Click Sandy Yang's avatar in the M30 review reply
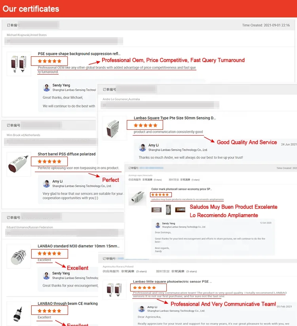This screenshot has width=297, height=326. point(46,276)
